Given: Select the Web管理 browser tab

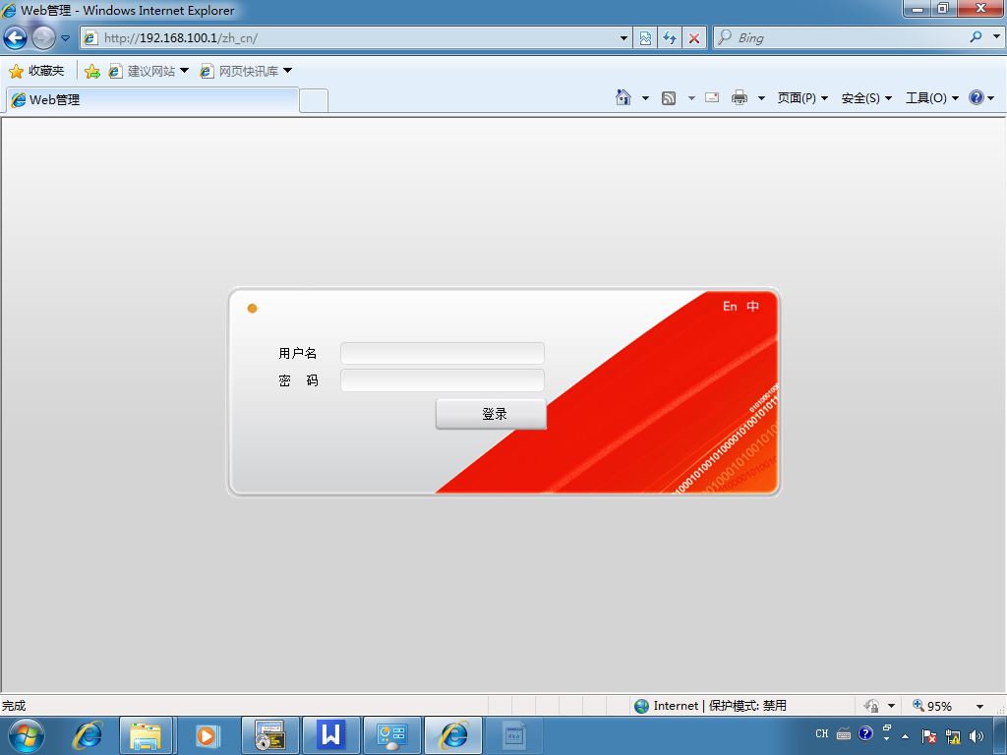Looking at the screenshot, I should 152,99.
